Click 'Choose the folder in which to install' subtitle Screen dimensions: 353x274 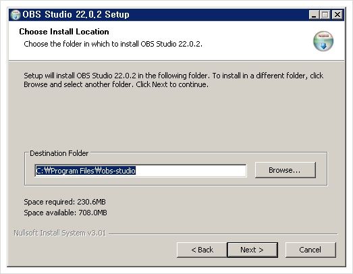pyautogui.click(x=113, y=44)
